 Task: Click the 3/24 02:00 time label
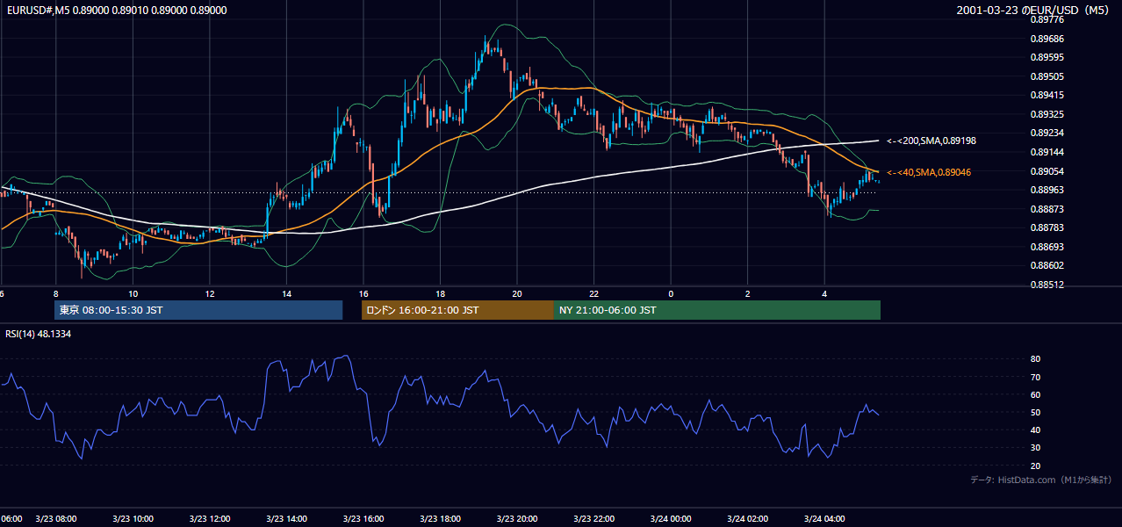(x=748, y=519)
